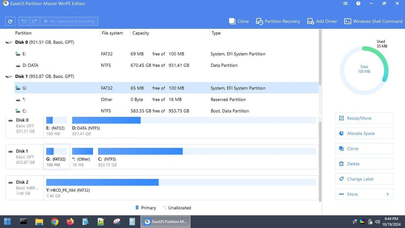Click Resize/Move button

tap(364, 118)
